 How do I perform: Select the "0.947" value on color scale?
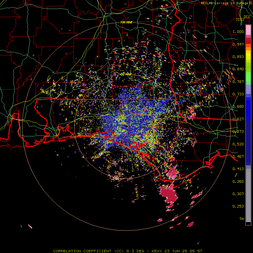point(238,44)
